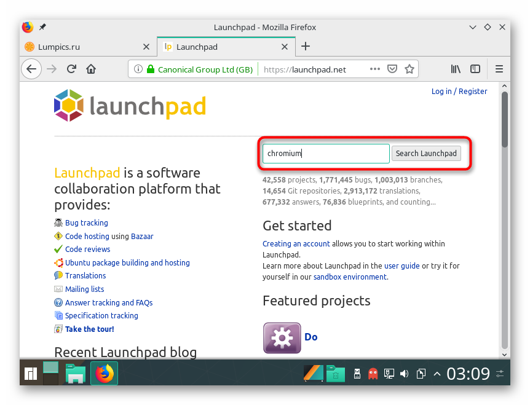Click the Ubuntu logo icon in the list
The image size is (530, 405).
pos(58,263)
